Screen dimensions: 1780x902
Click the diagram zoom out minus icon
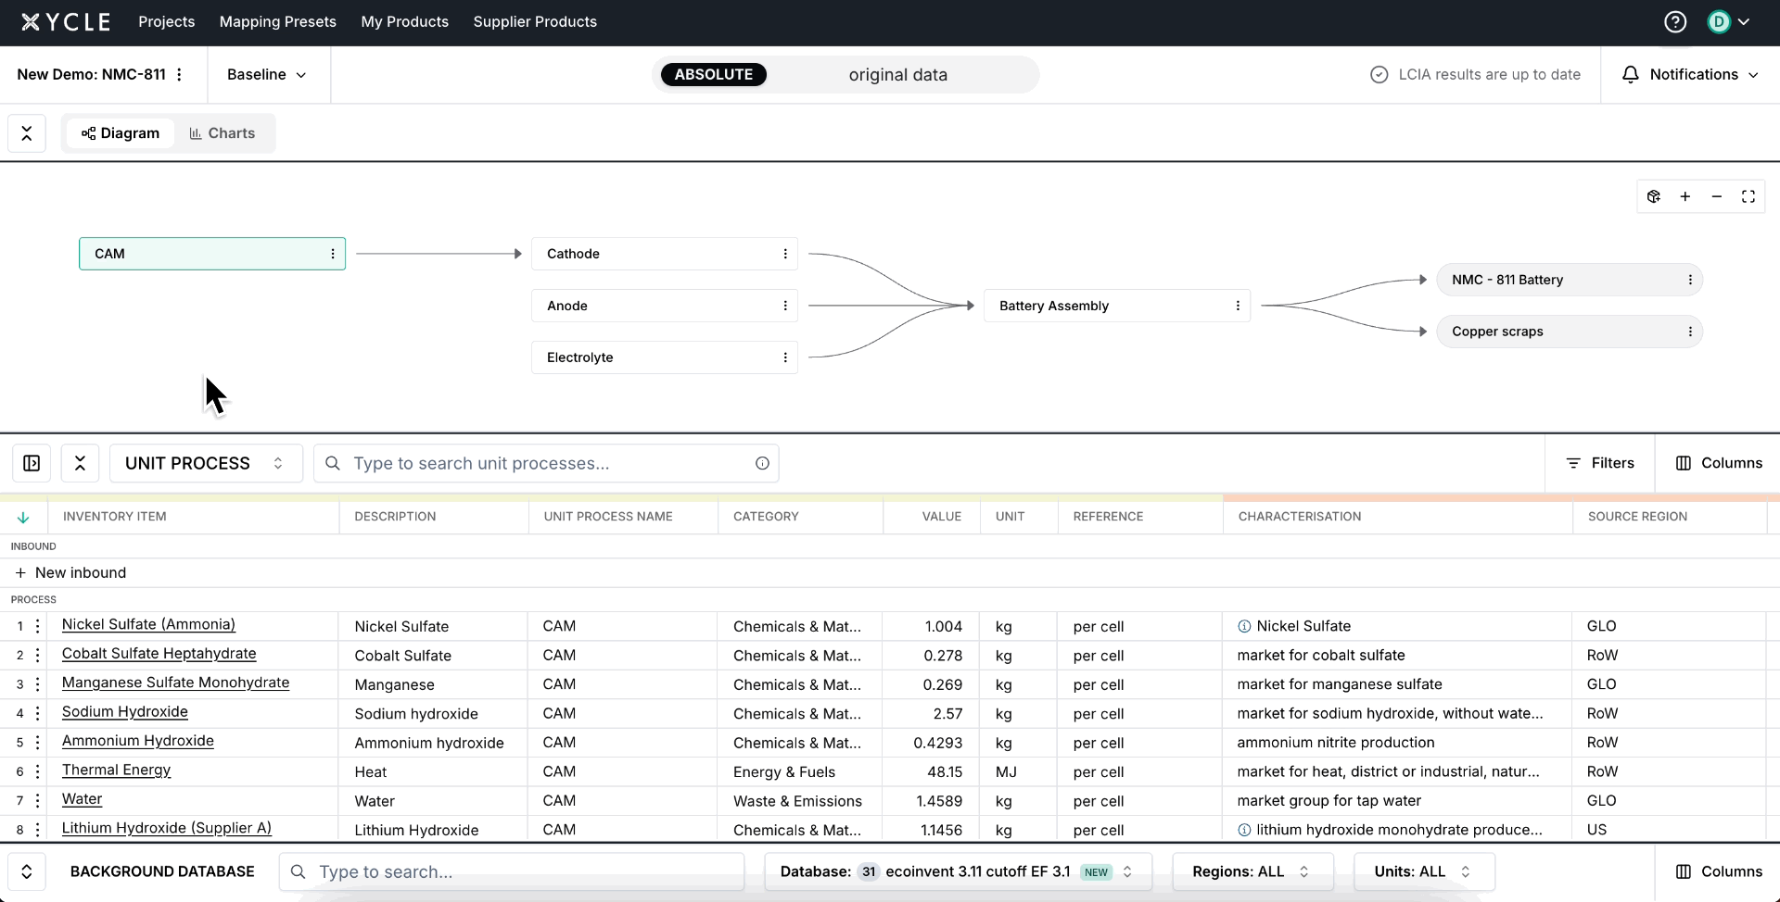(1717, 196)
